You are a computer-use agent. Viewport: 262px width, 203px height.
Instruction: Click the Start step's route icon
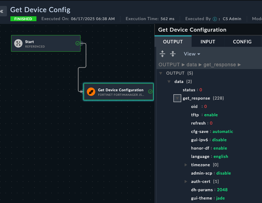[x=18, y=43]
